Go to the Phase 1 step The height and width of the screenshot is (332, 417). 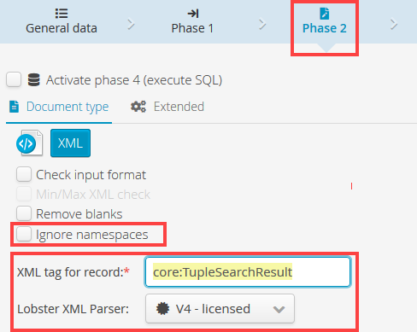[x=192, y=21]
